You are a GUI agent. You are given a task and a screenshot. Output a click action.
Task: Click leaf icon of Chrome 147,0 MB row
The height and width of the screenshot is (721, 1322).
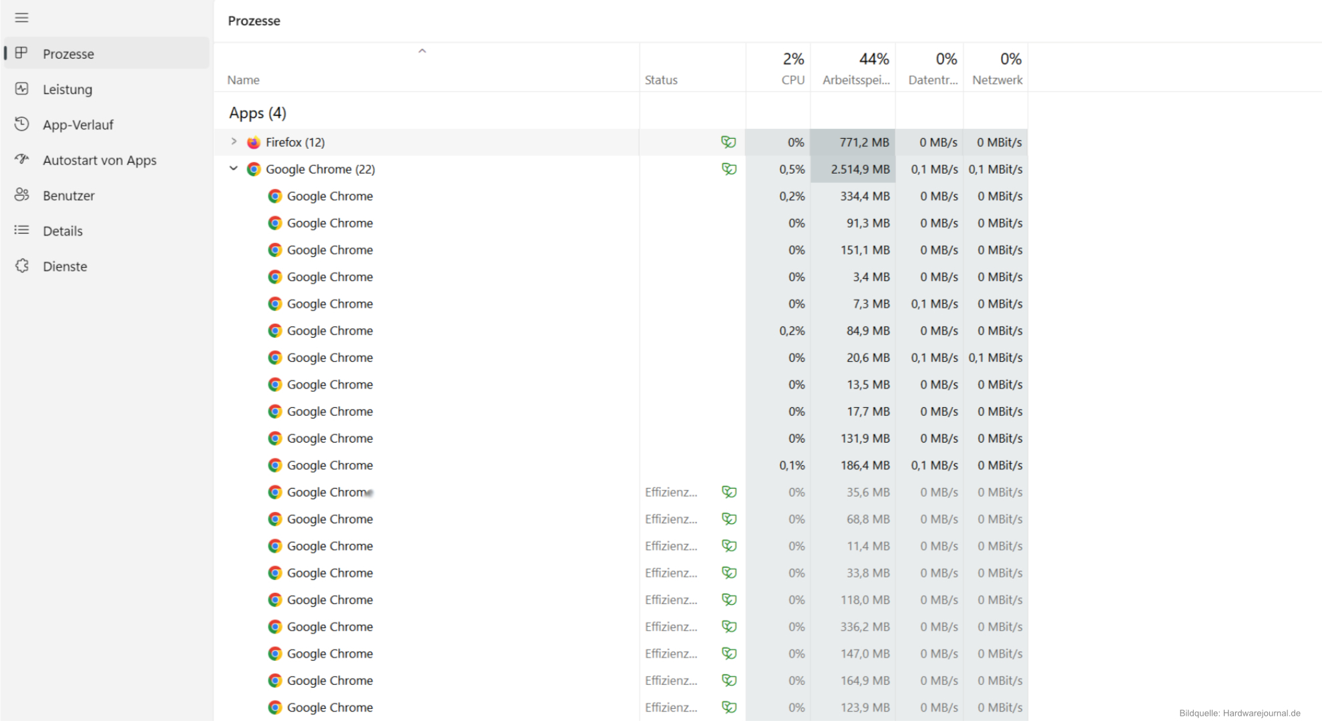(x=729, y=654)
